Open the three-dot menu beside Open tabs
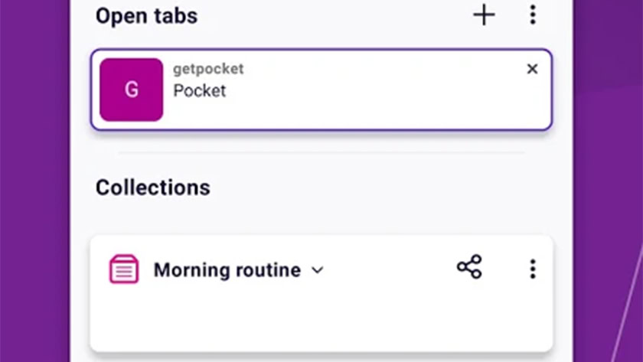Viewport: 643px width, 362px height. tap(533, 15)
